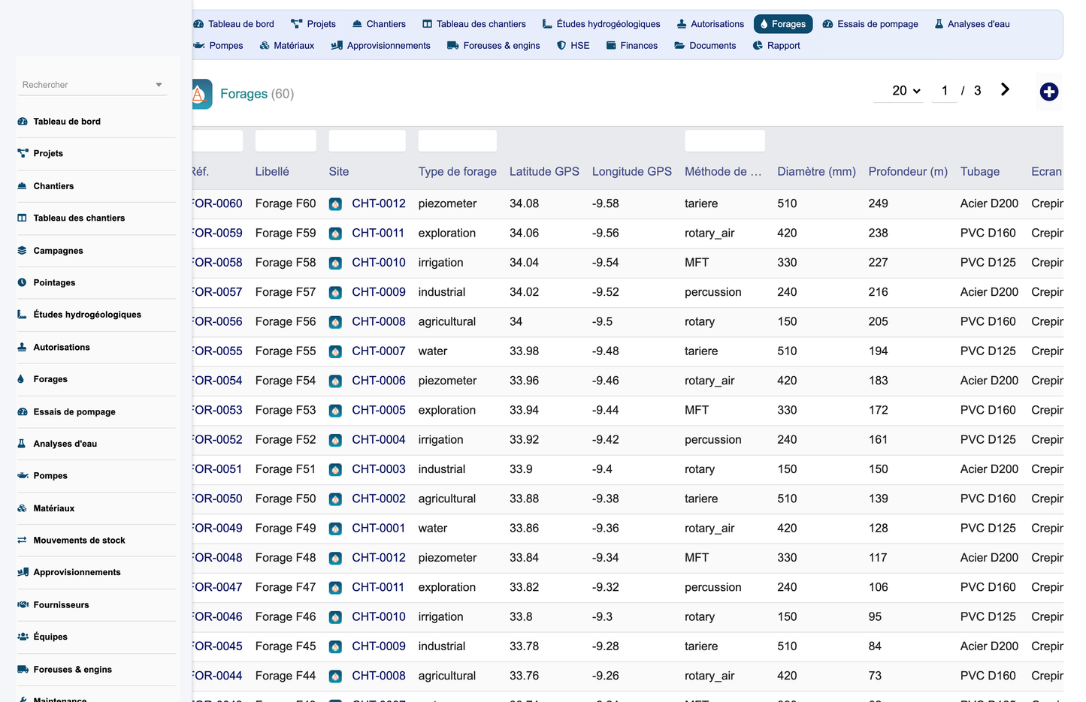Click the Type de forage filter field
Image resolution: width=1086 pixels, height=702 pixels.
[458, 141]
